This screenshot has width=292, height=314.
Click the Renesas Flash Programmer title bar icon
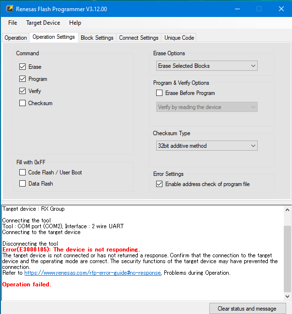tap(8, 9)
